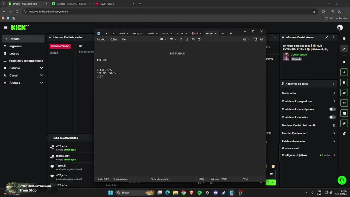Open the Stream page in Kick sidebar
This screenshot has width=350, height=197.
pos(23,39)
